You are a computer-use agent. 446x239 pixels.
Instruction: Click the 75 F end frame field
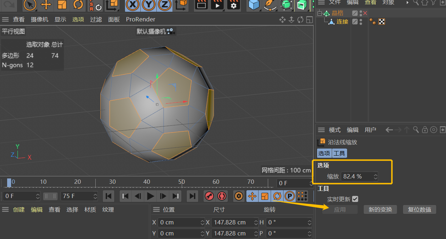79,196
